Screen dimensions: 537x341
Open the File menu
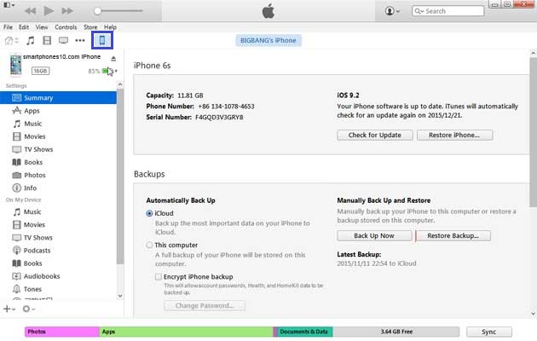pyautogui.click(x=8, y=27)
